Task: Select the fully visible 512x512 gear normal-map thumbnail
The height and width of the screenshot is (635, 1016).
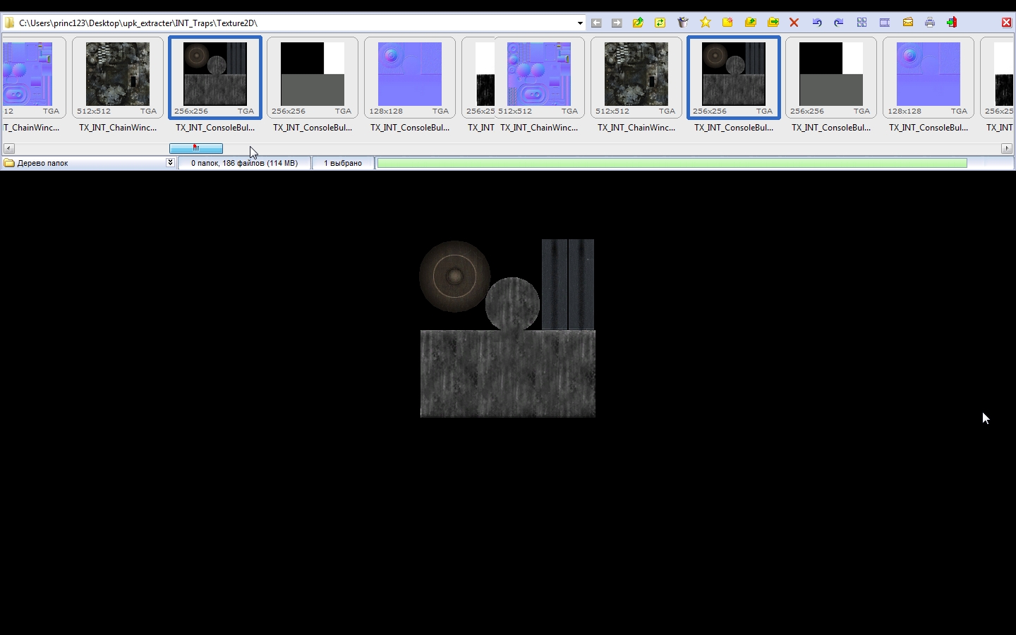Action: coord(539,78)
